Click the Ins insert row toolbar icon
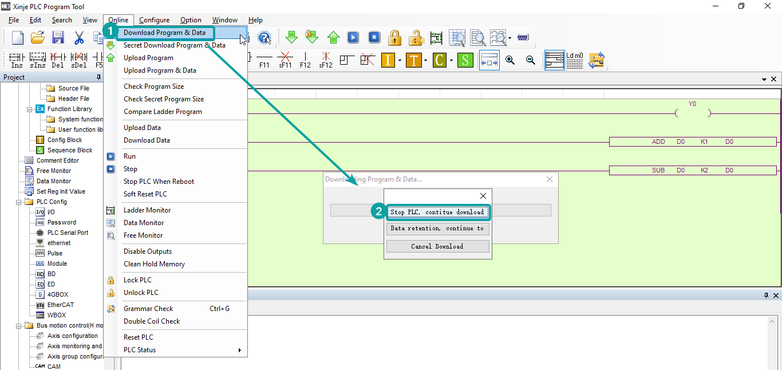The image size is (782, 370). (17, 60)
